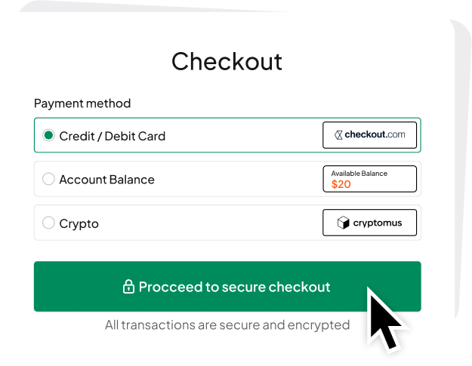Click the padlock icon on checkout button
This screenshot has height=366, width=472.
point(128,287)
